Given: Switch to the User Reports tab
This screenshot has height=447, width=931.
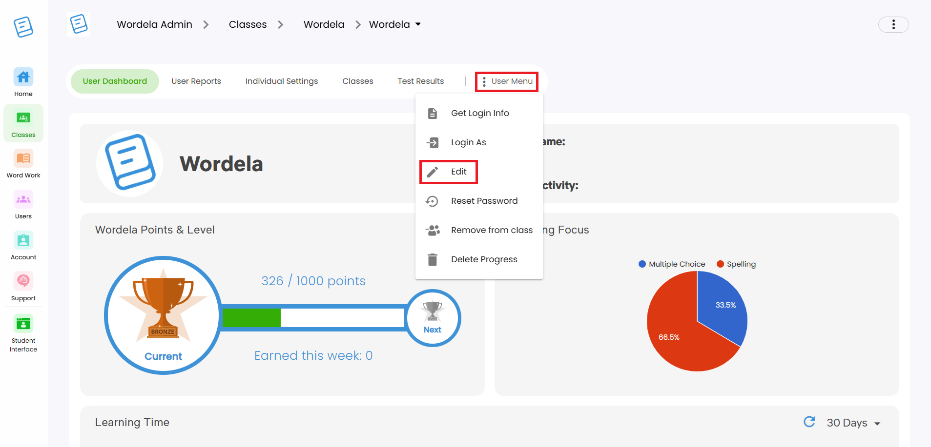Looking at the screenshot, I should (196, 81).
